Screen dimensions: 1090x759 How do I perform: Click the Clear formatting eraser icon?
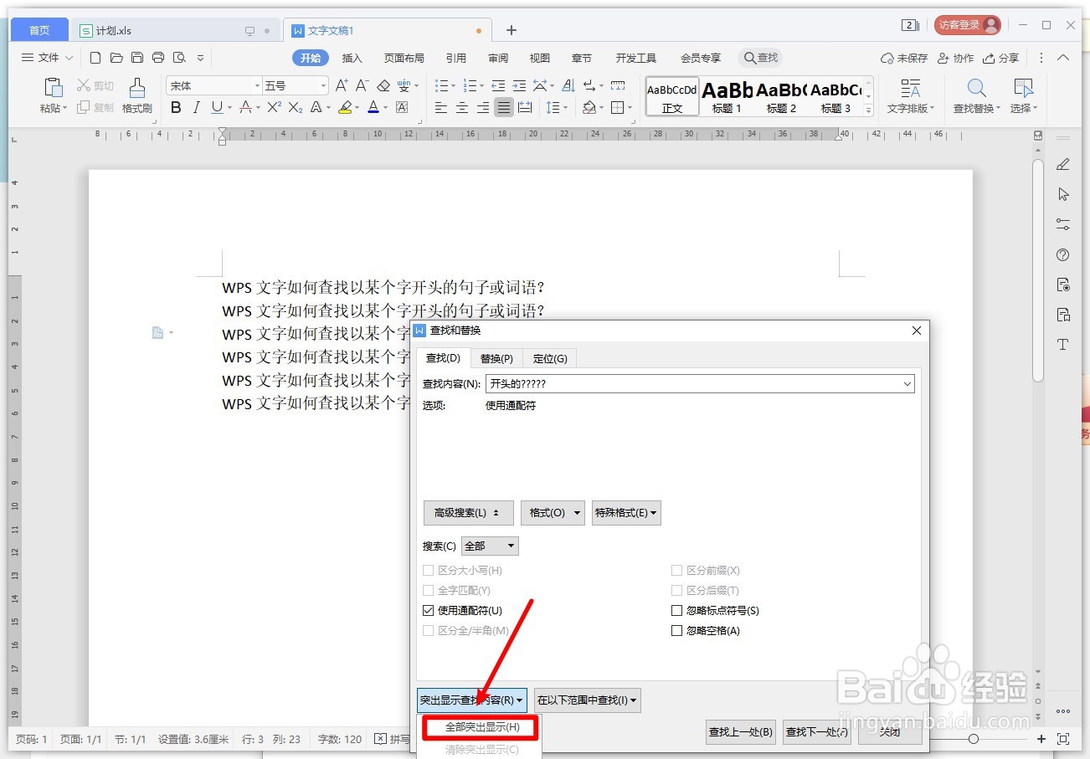point(383,85)
